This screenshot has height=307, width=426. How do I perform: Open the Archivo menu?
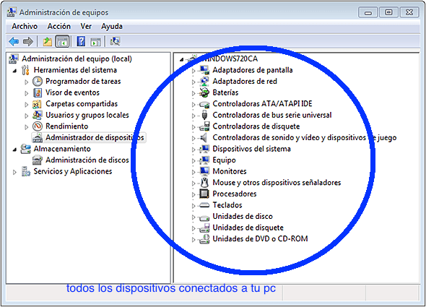(25, 27)
